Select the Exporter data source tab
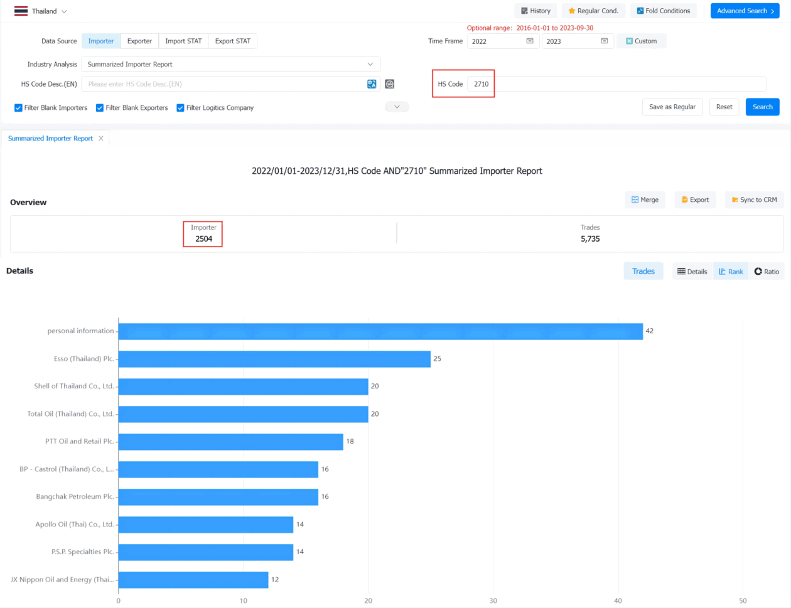The width and height of the screenshot is (791, 608). click(x=139, y=41)
